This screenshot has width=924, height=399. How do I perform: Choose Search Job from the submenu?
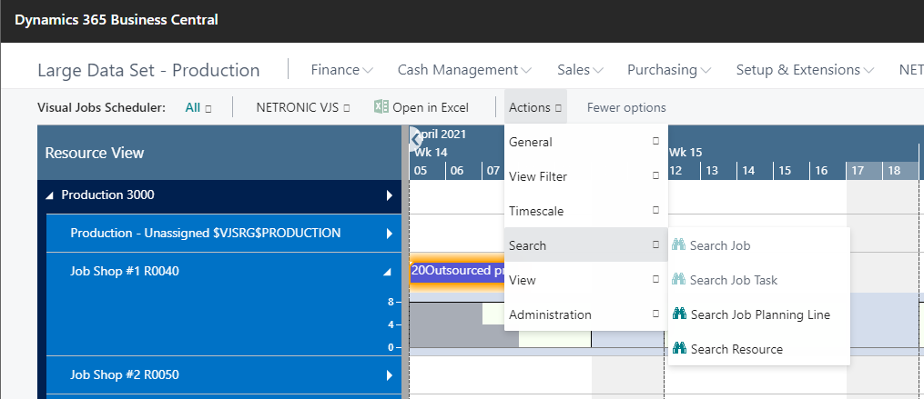click(759, 245)
